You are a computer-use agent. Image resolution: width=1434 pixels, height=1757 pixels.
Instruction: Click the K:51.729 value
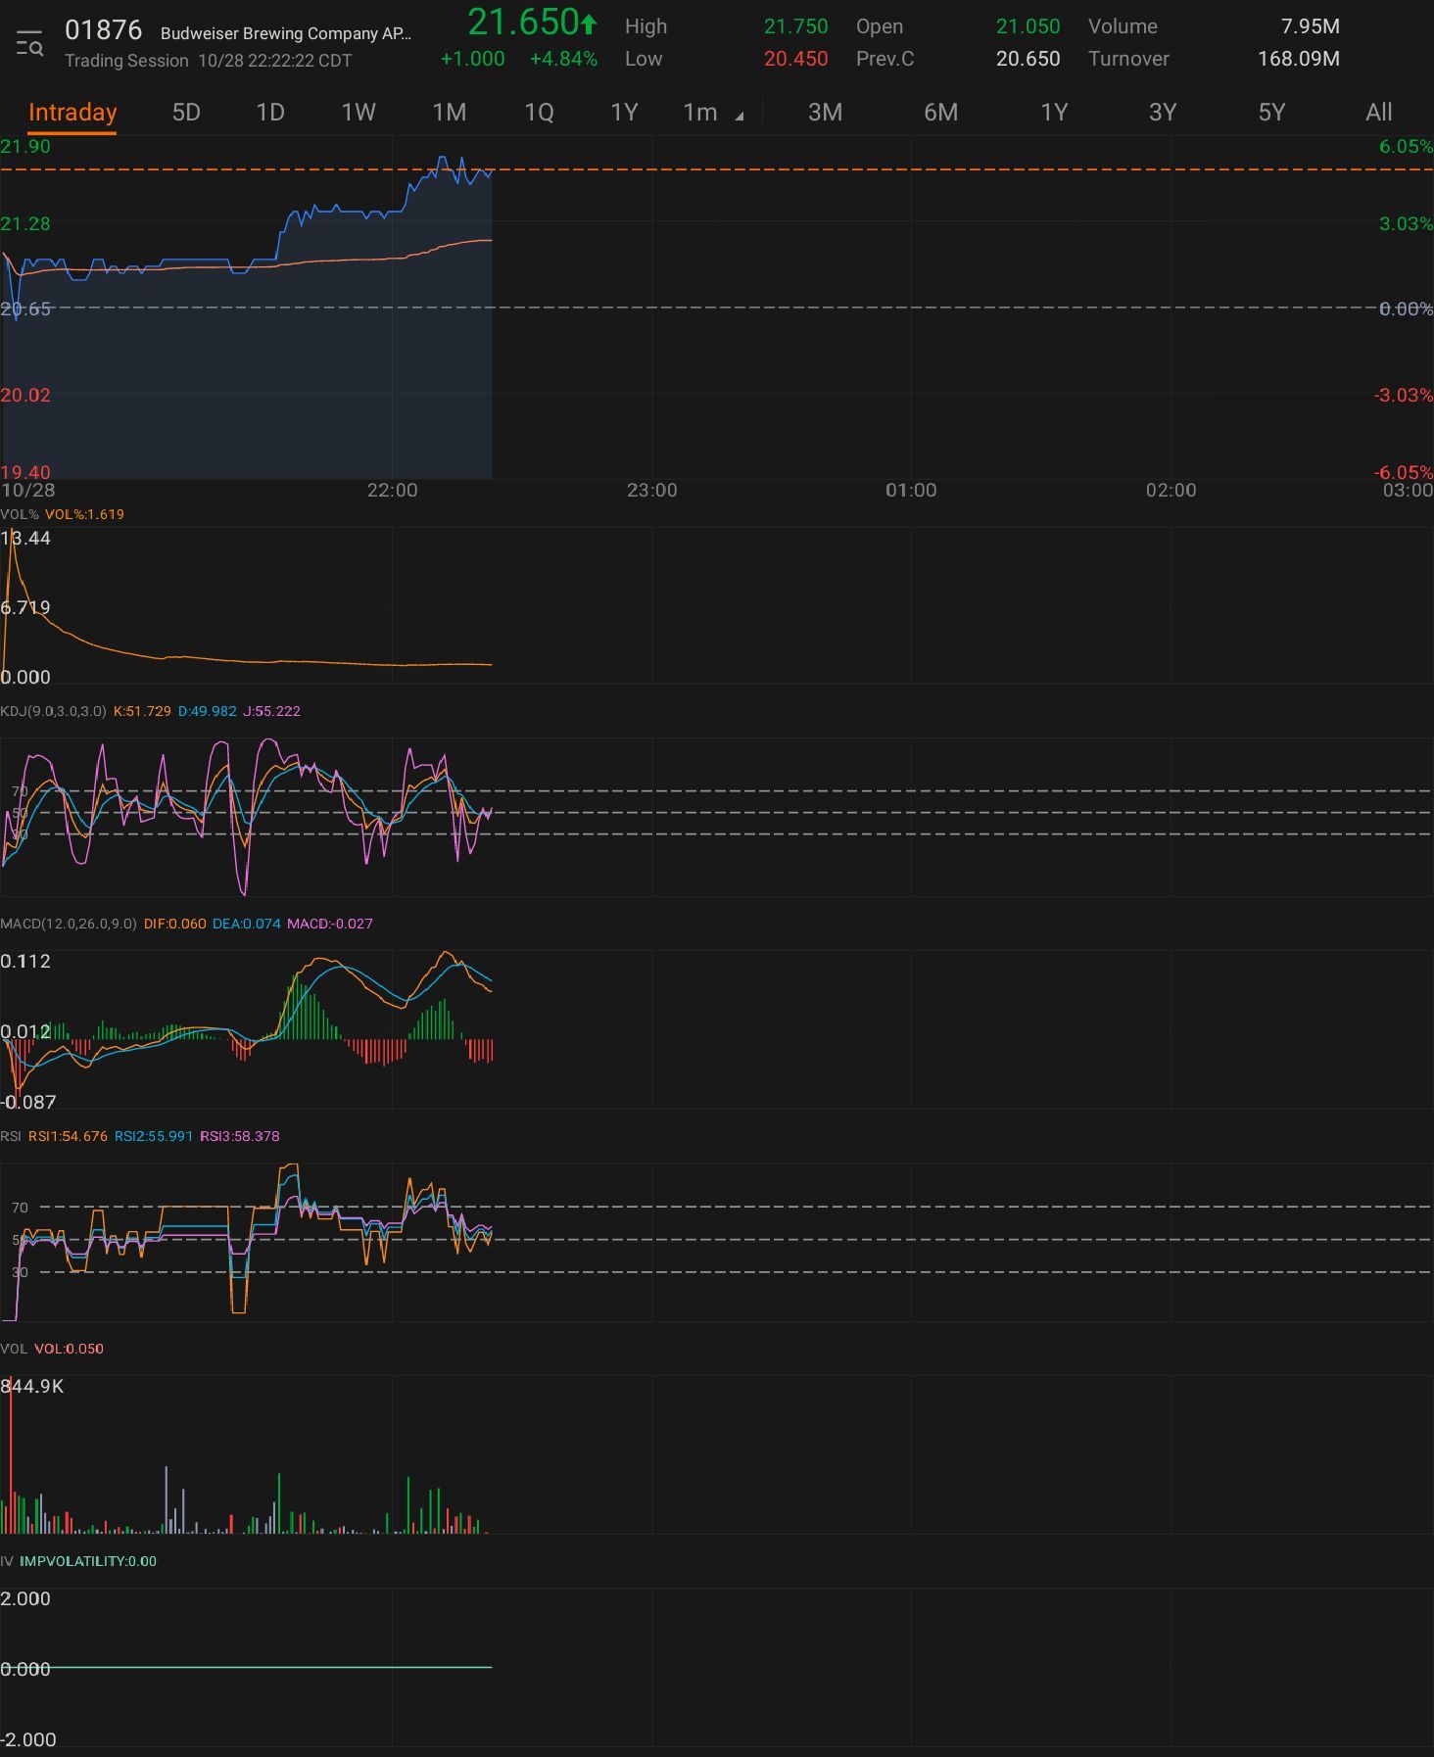[142, 711]
